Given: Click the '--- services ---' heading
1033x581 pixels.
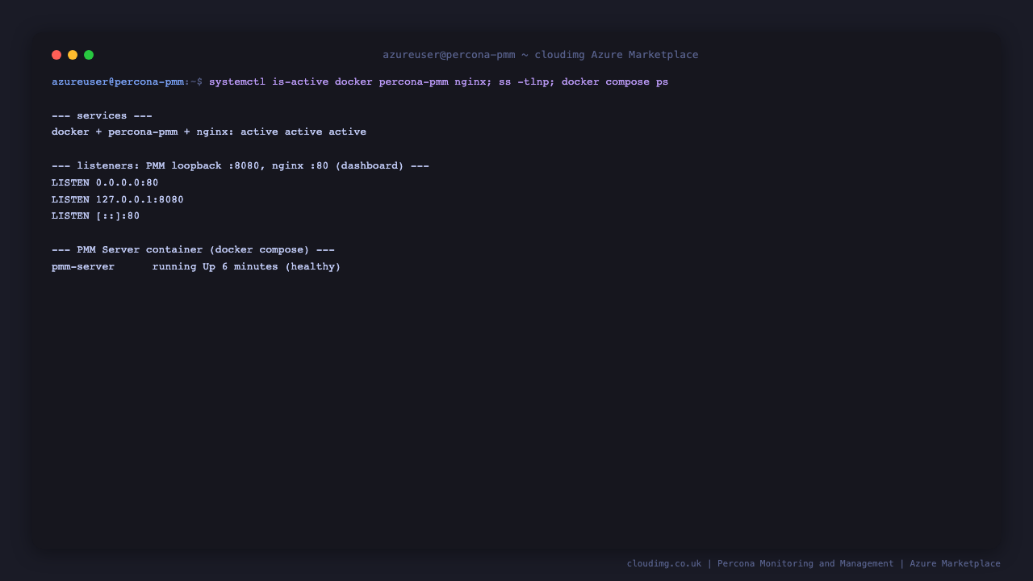Looking at the screenshot, I should (102, 116).
